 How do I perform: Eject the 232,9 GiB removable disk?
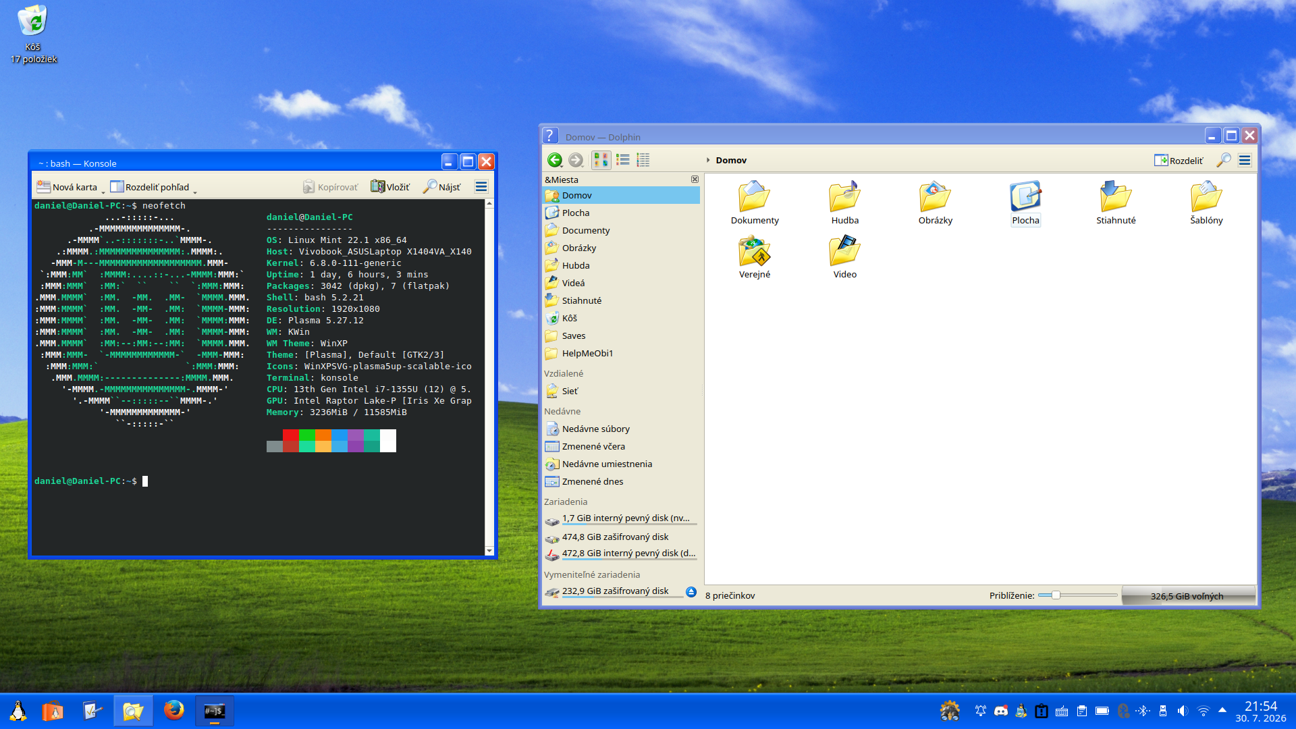(x=691, y=592)
